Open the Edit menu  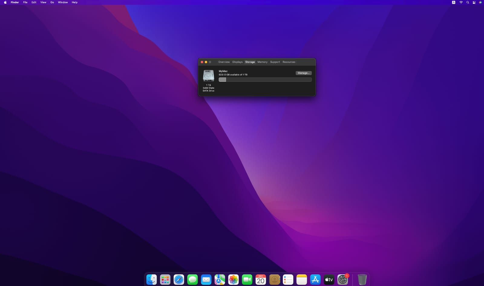(x=34, y=2)
